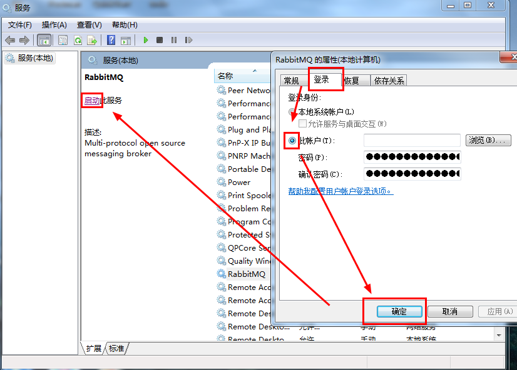Open the 帮助我配置用户帐户登录选项 link

click(x=340, y=191)
